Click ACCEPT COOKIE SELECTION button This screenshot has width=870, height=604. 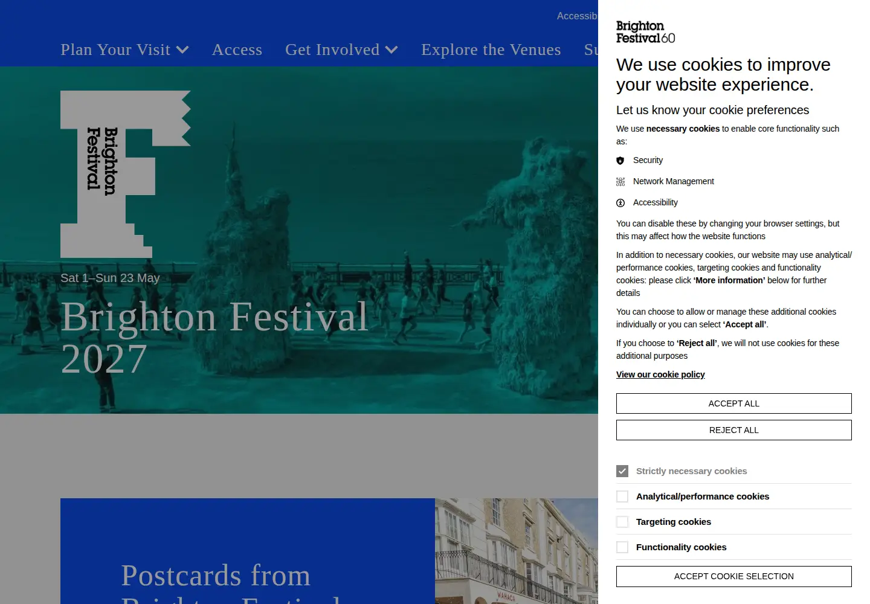(734, 576)
